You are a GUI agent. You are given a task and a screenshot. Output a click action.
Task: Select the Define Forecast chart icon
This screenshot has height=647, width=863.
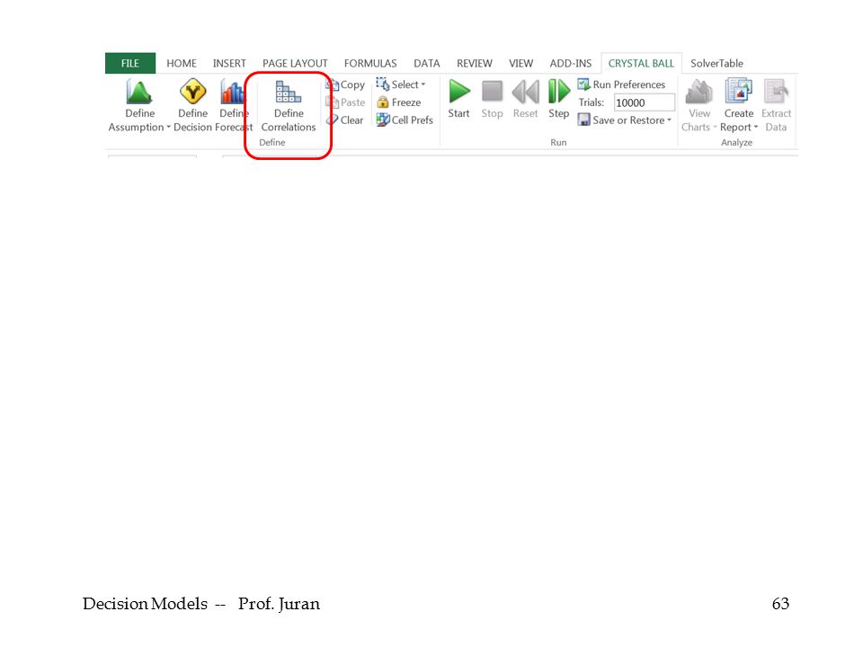[232, 92]
